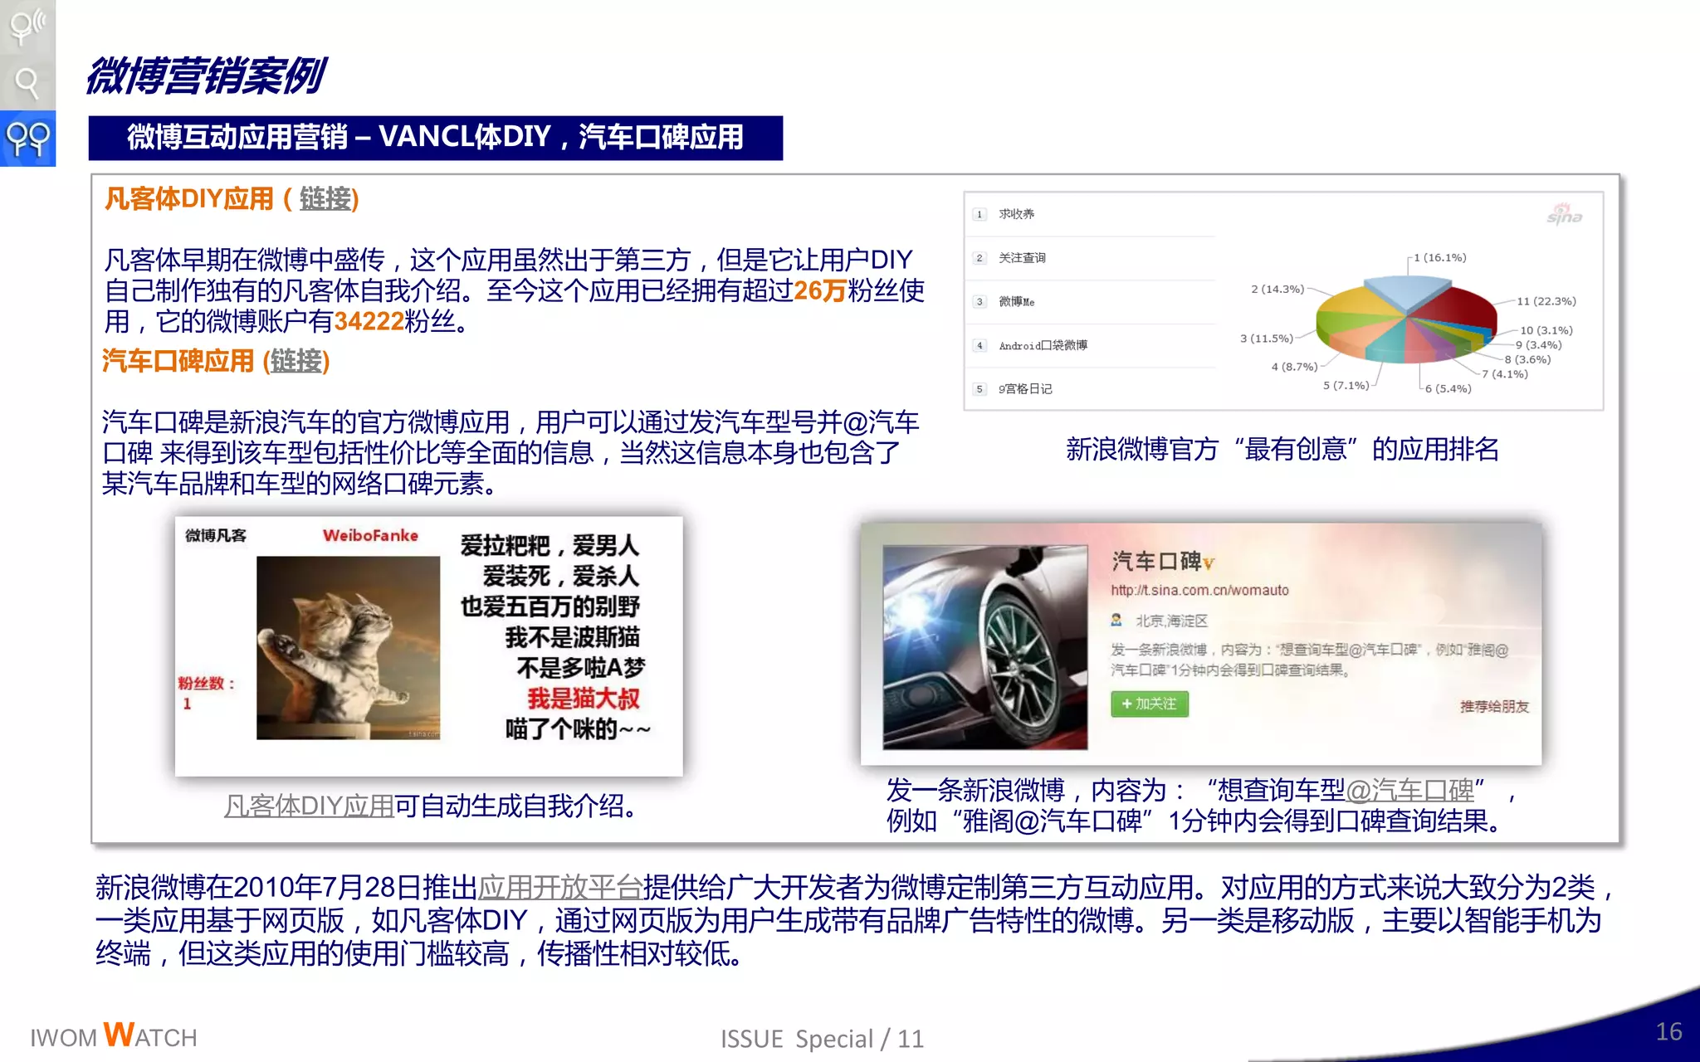Image resolution: width=1700 pixels, height=1062 pixels.
Task: Click the speech bubble icon in sidebar
Action: [27, 26]
